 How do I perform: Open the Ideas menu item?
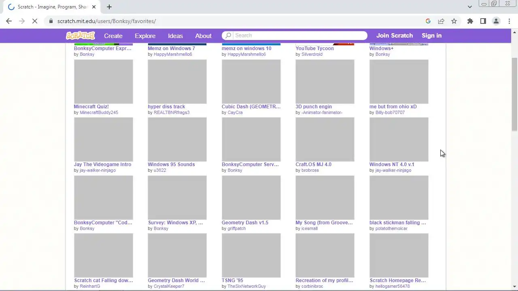[175, 36]
